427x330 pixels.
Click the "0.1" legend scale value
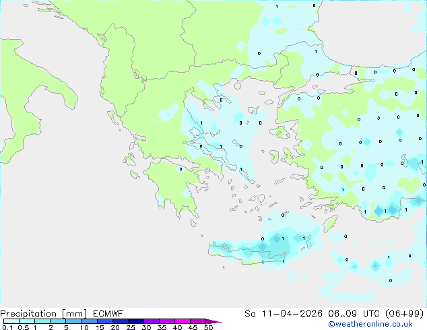7,327
